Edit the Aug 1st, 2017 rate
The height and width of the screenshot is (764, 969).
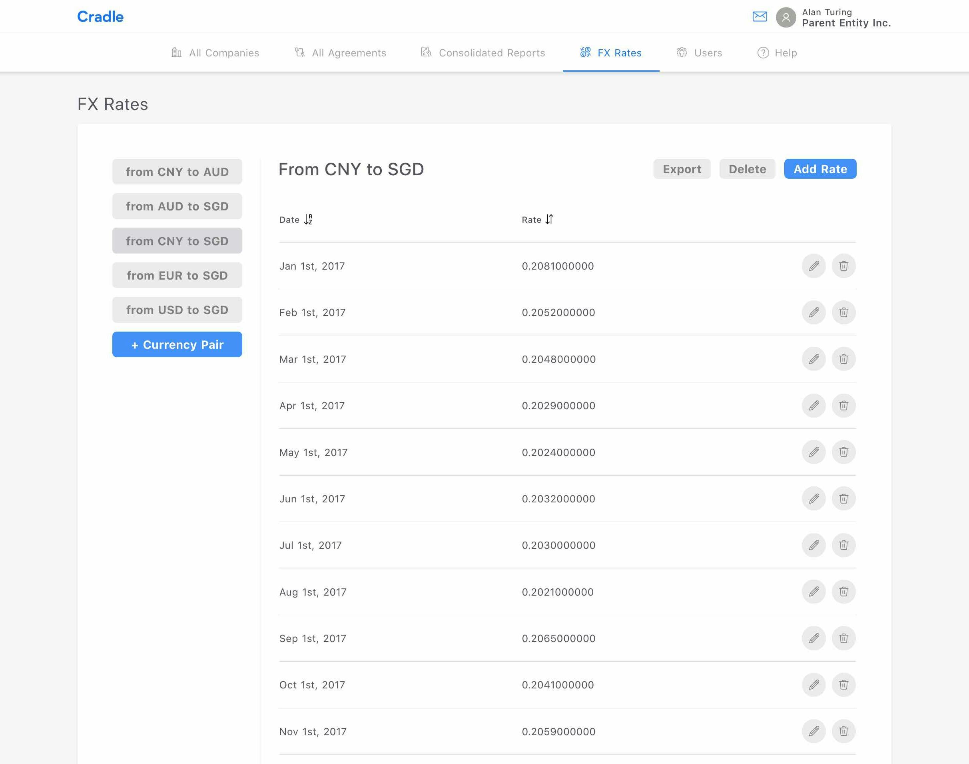point(813,592)
